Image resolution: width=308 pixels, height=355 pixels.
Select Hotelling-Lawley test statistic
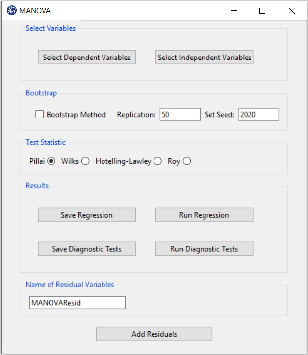point(157,161)
